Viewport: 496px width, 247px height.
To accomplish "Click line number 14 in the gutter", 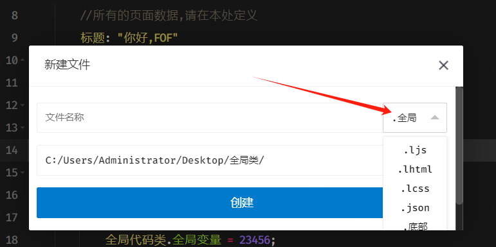I will (x=12, y=150).
